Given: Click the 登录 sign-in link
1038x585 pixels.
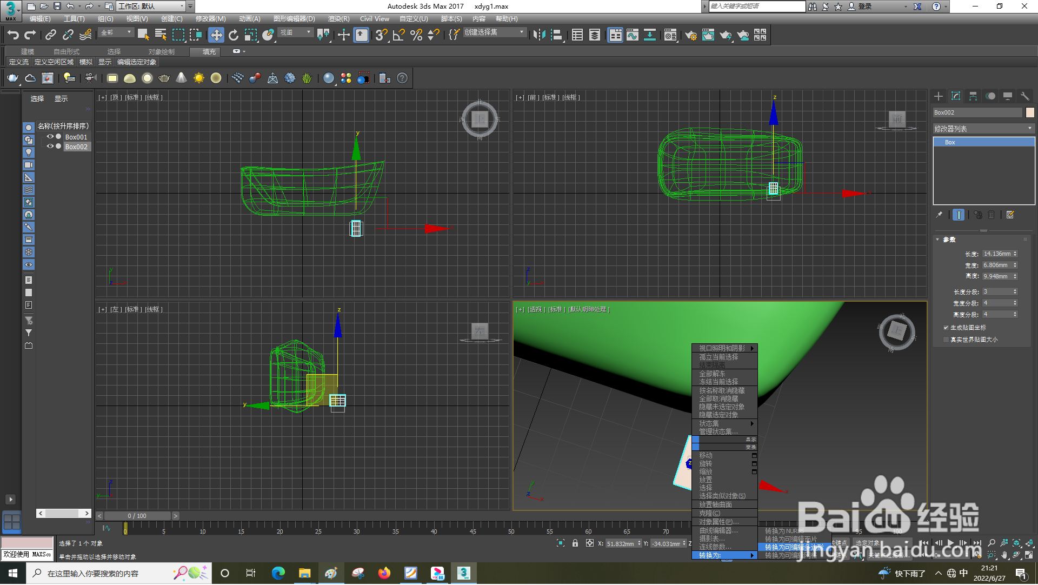Looking at the screenshot, I should click(x=865, y=6).
